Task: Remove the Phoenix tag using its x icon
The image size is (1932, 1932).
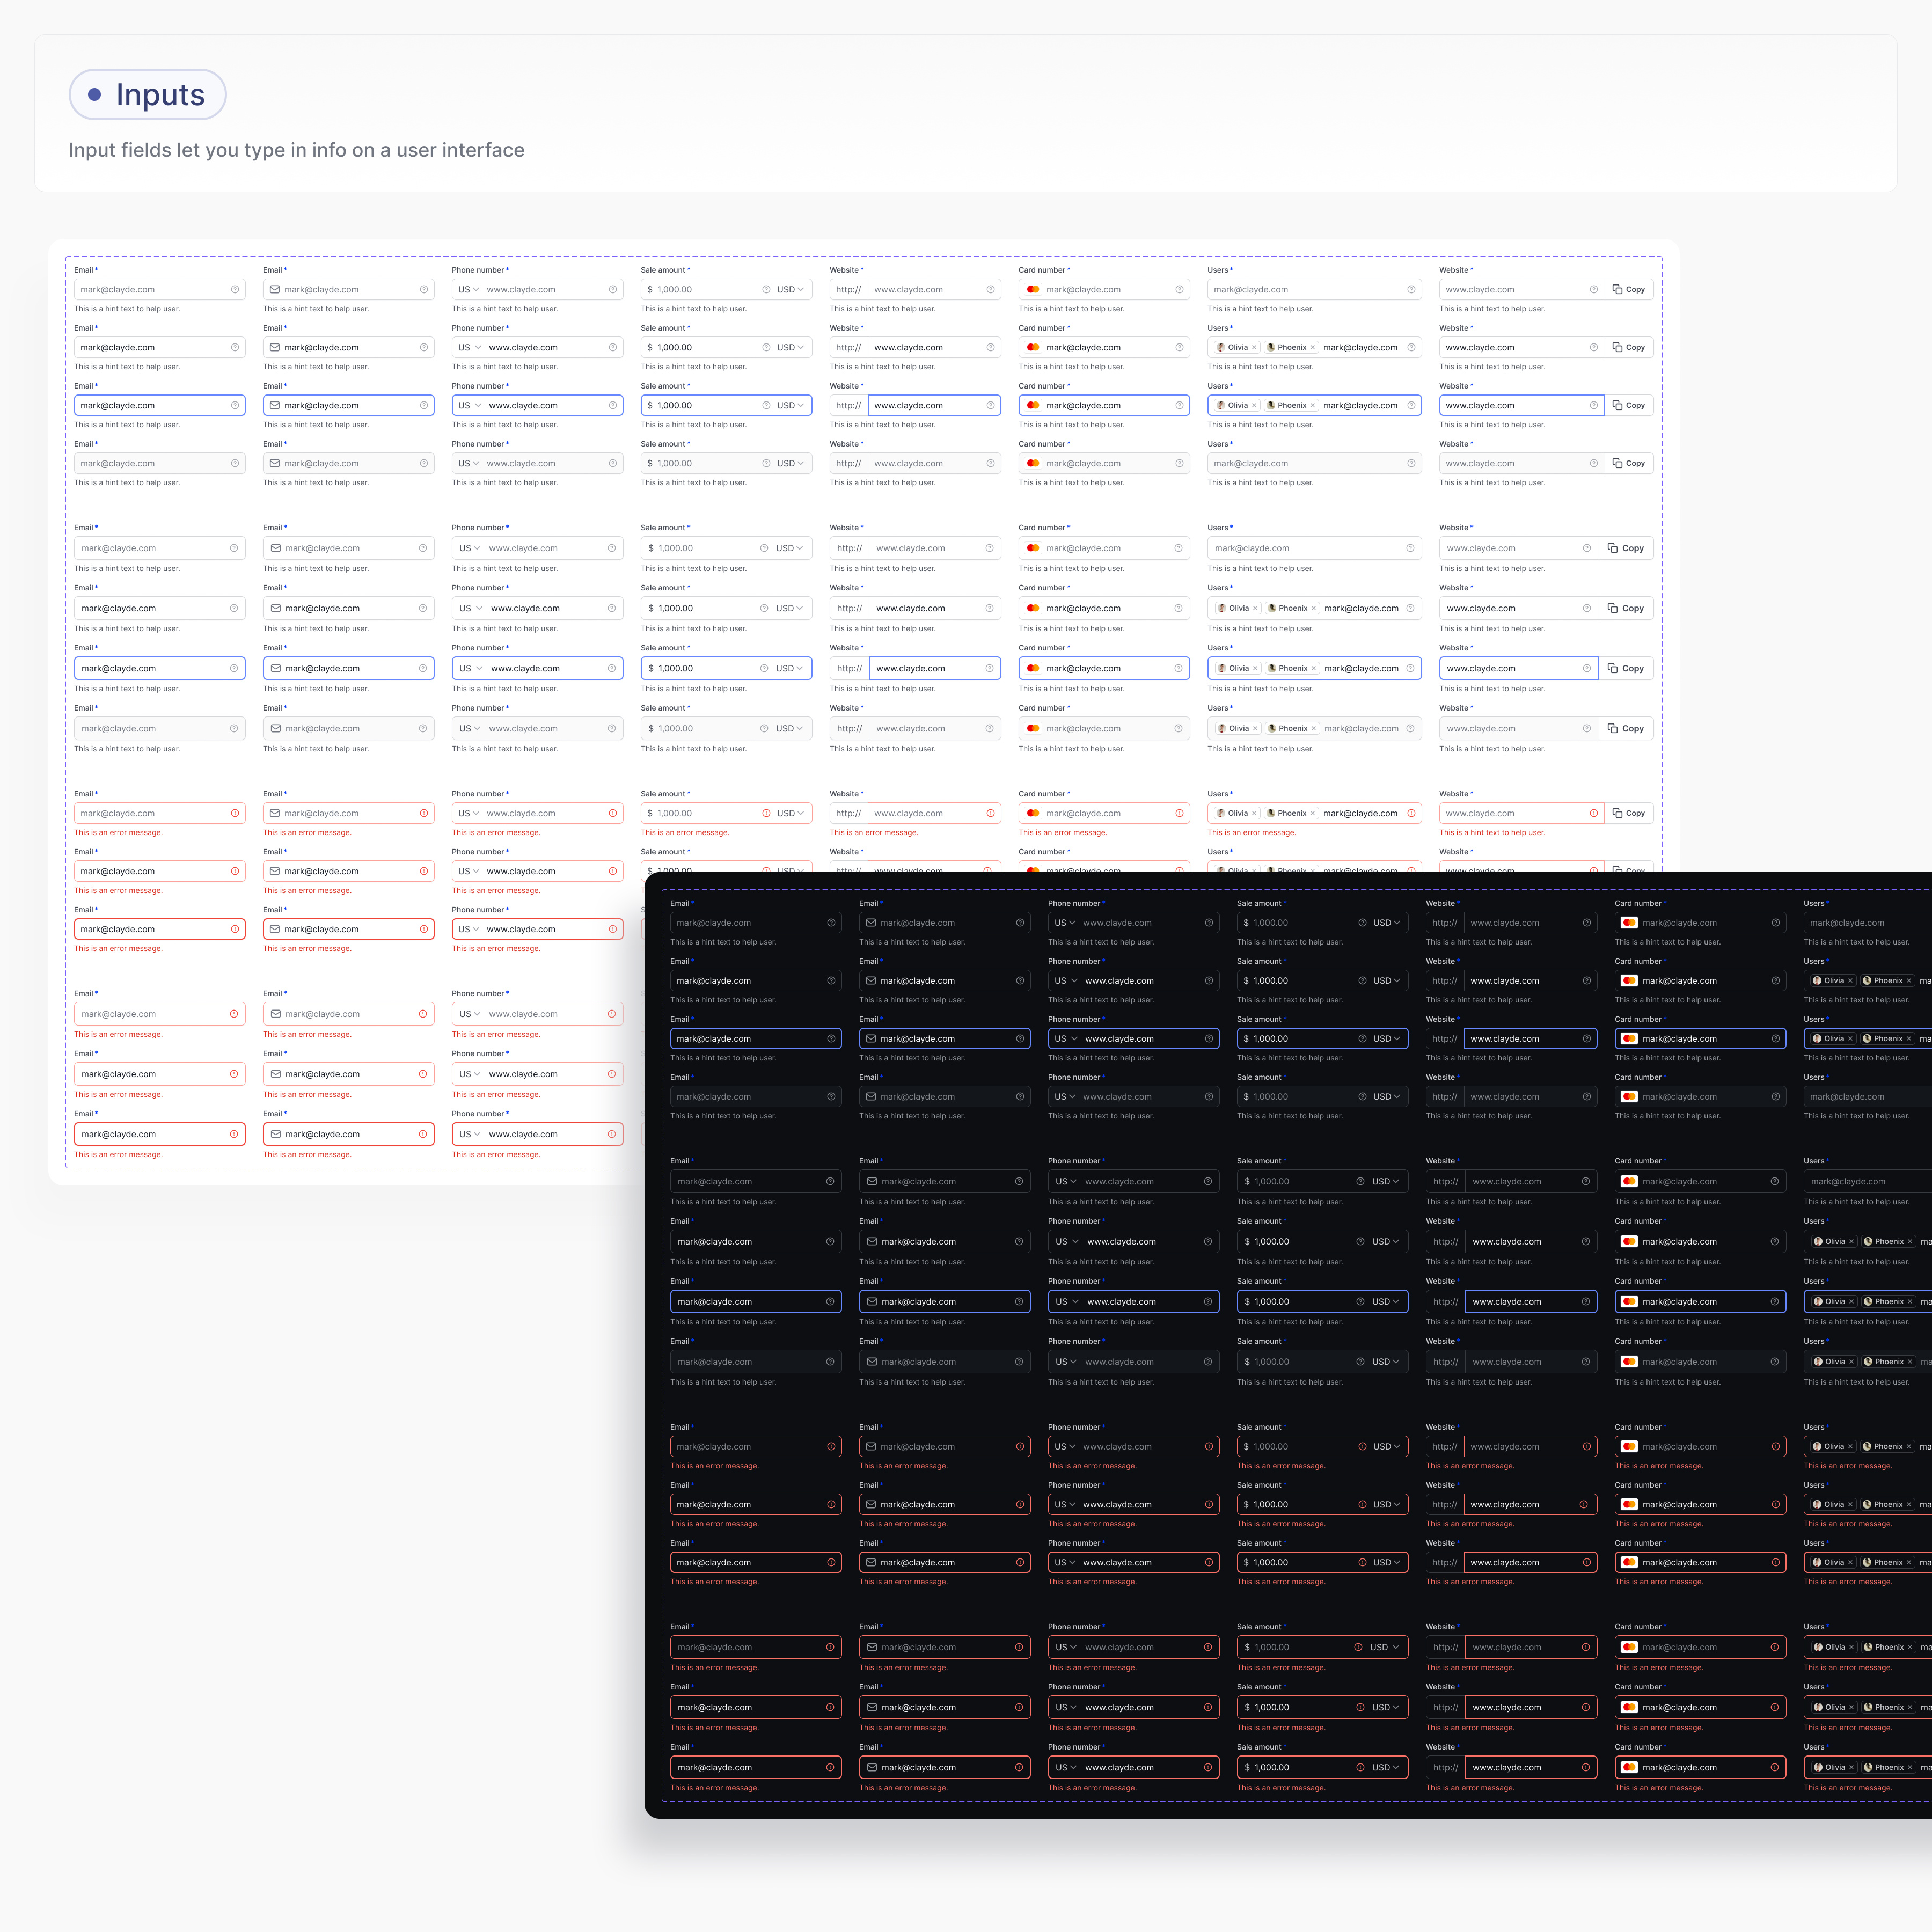Action: [1313, 347]
